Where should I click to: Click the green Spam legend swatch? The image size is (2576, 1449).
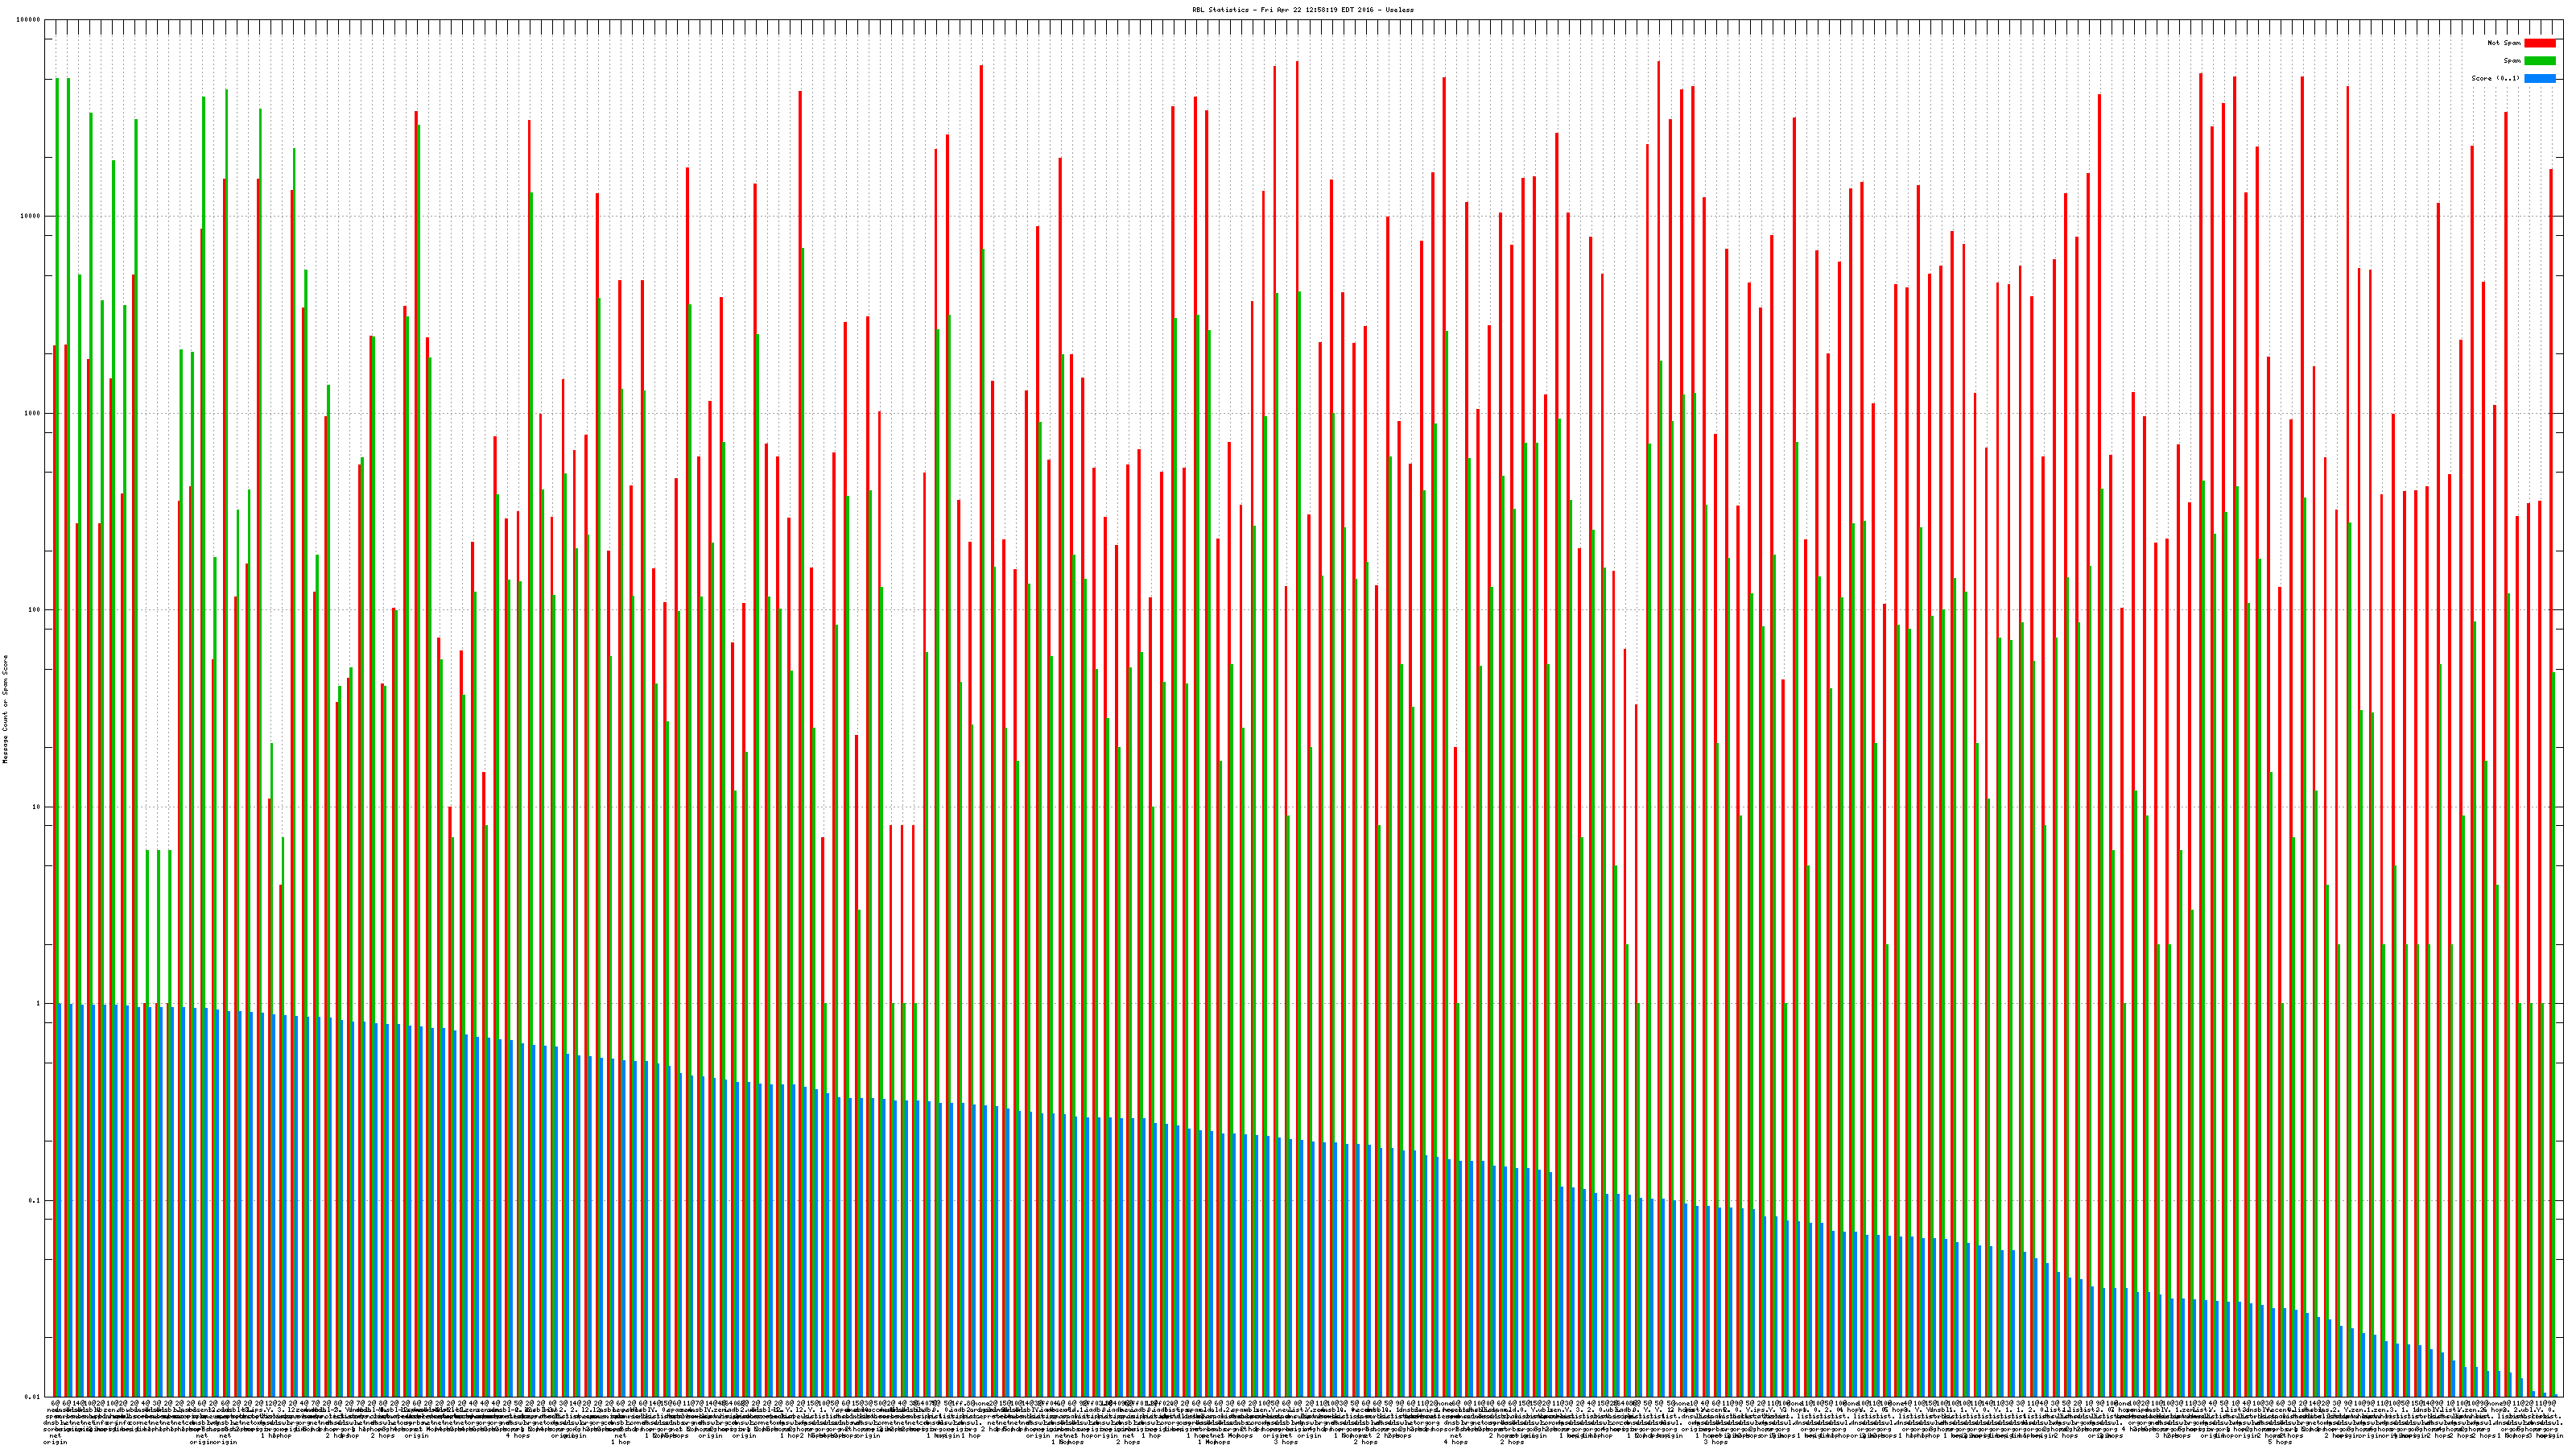coord(2540,61)
